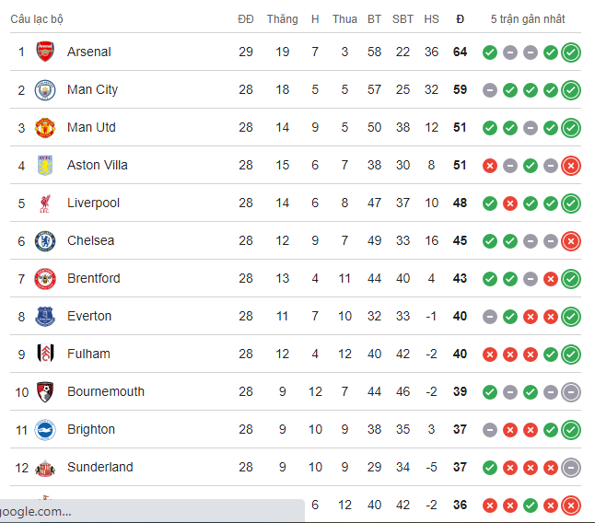Screen dimensions: 595x523
Task: Click the 'Đ' points column header
Action: click(x=461, y=19)
